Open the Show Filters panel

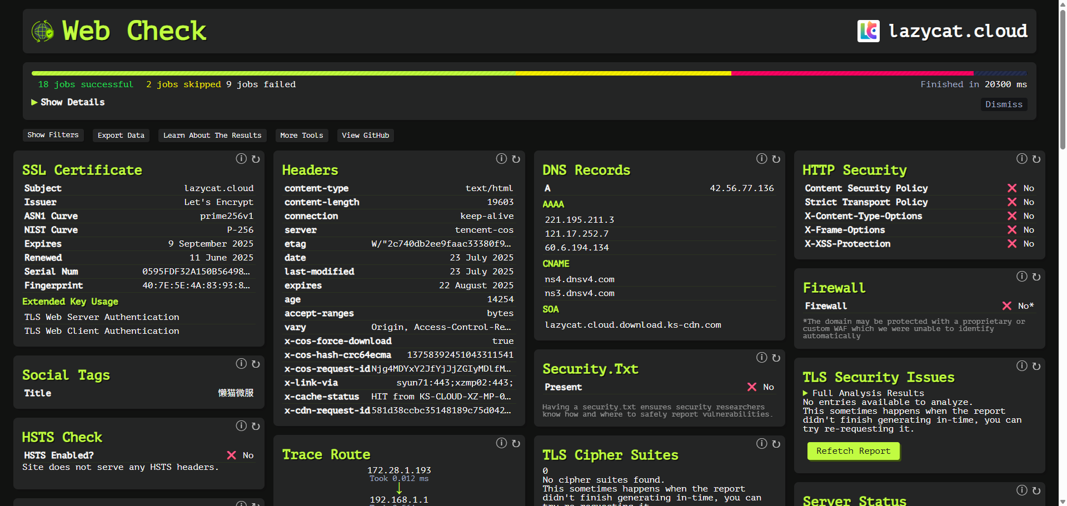(x=53, y=135)
